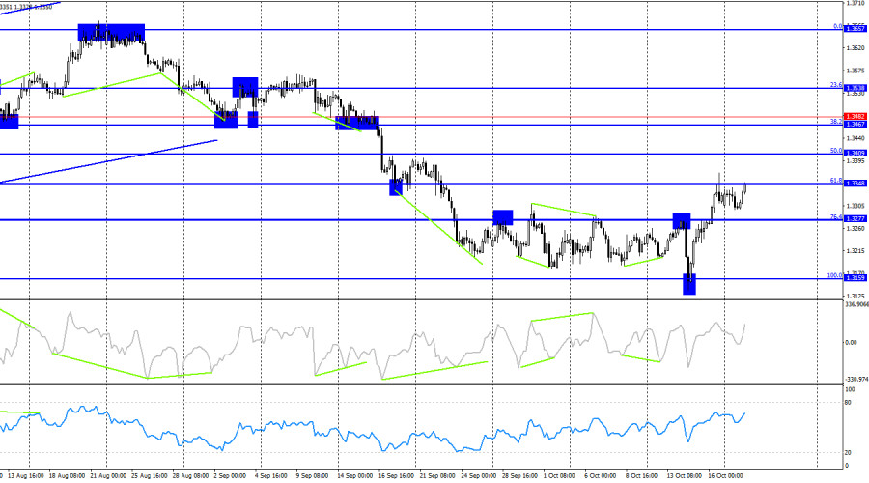Click the 23.6 Fibonacci level label
The height and width of the screenshot is (483, 869).
pos(836,85)
